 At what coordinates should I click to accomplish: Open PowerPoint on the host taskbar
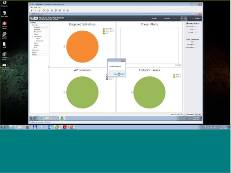click(x=72, y=127)
